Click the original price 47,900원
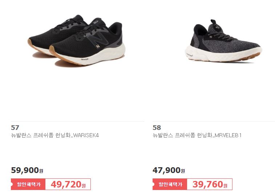 pyautogui.click(x=169, y=170)
